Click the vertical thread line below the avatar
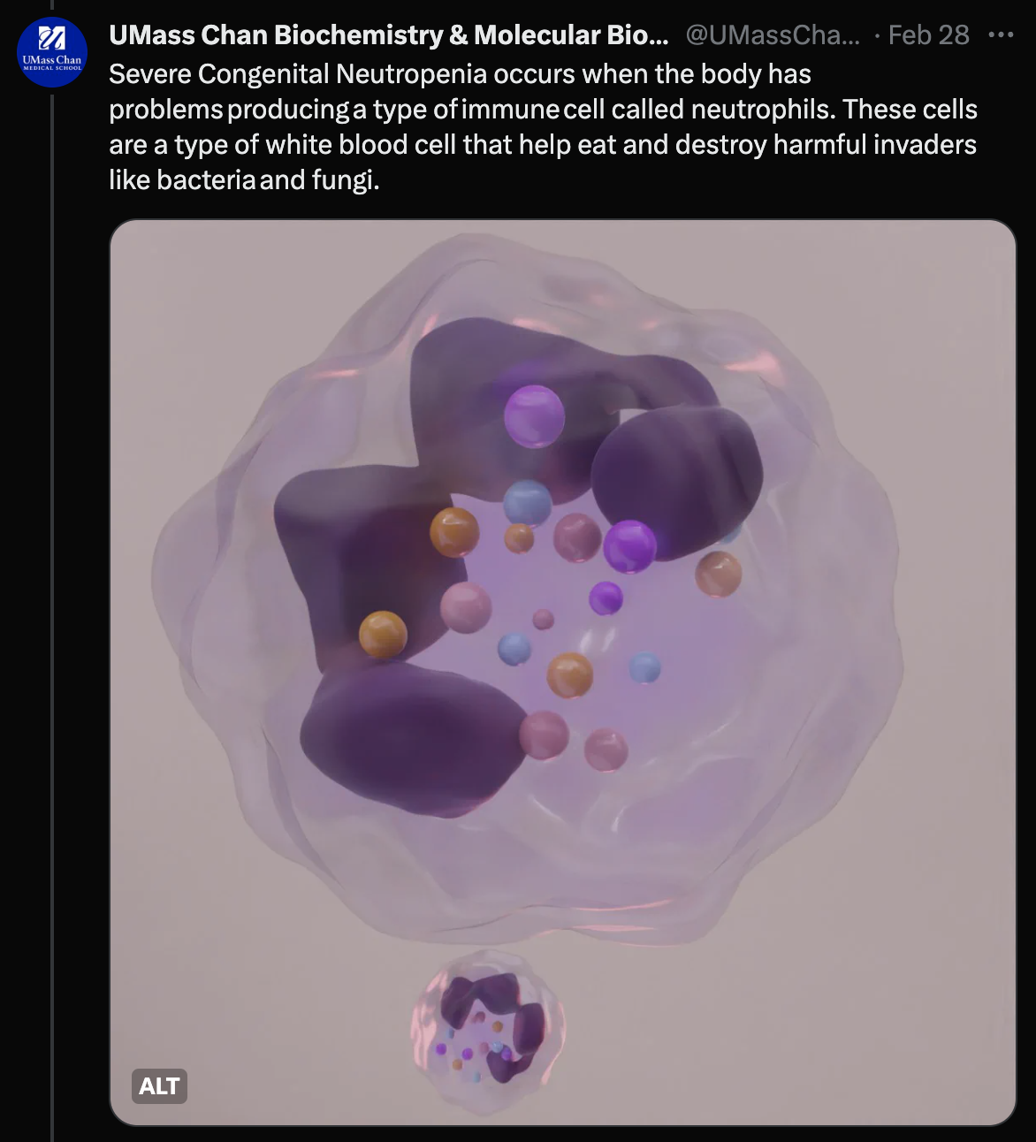The height and width of the screenshot is (1142, 1036). (52, 619)
